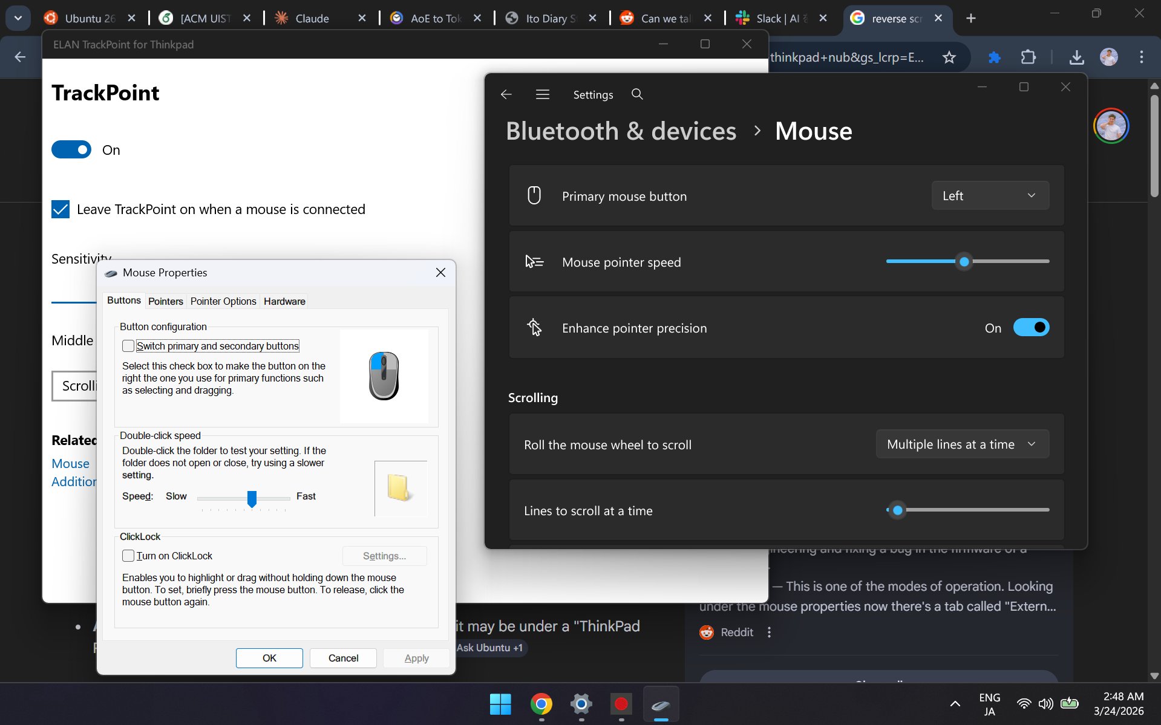Open Settings gear in the taskbar
Screen dimensions: 1161x725
581,704
